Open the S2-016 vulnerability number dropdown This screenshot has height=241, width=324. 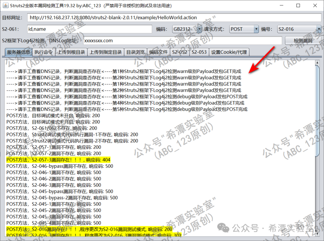coord(299,29)
